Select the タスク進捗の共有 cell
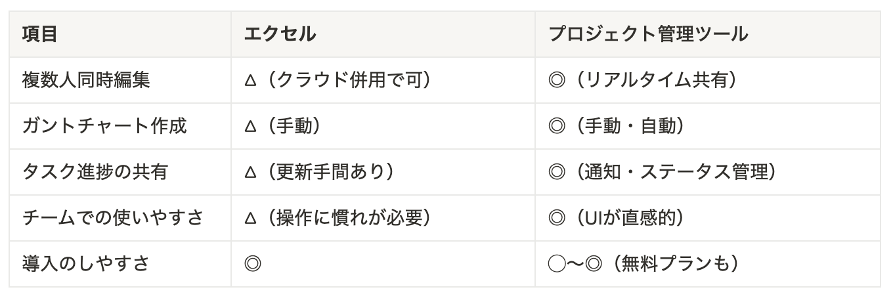This screenshot has width=893, height=302. 120,172
